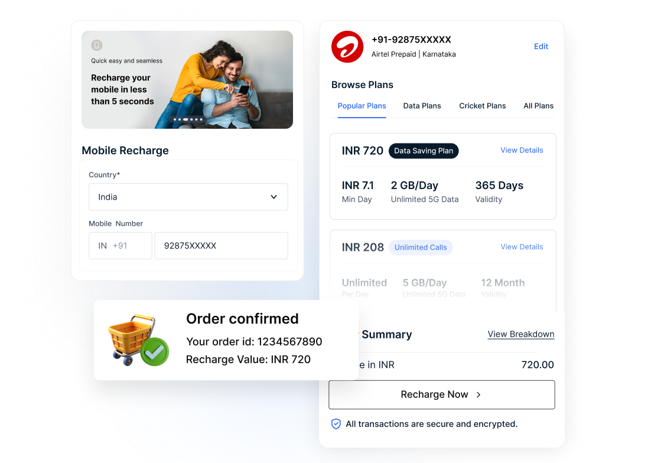The height and width of the screenshot is (463, 664).
Task: Click the arrow beside Recharge Now
Action: (x=479, y=394)
